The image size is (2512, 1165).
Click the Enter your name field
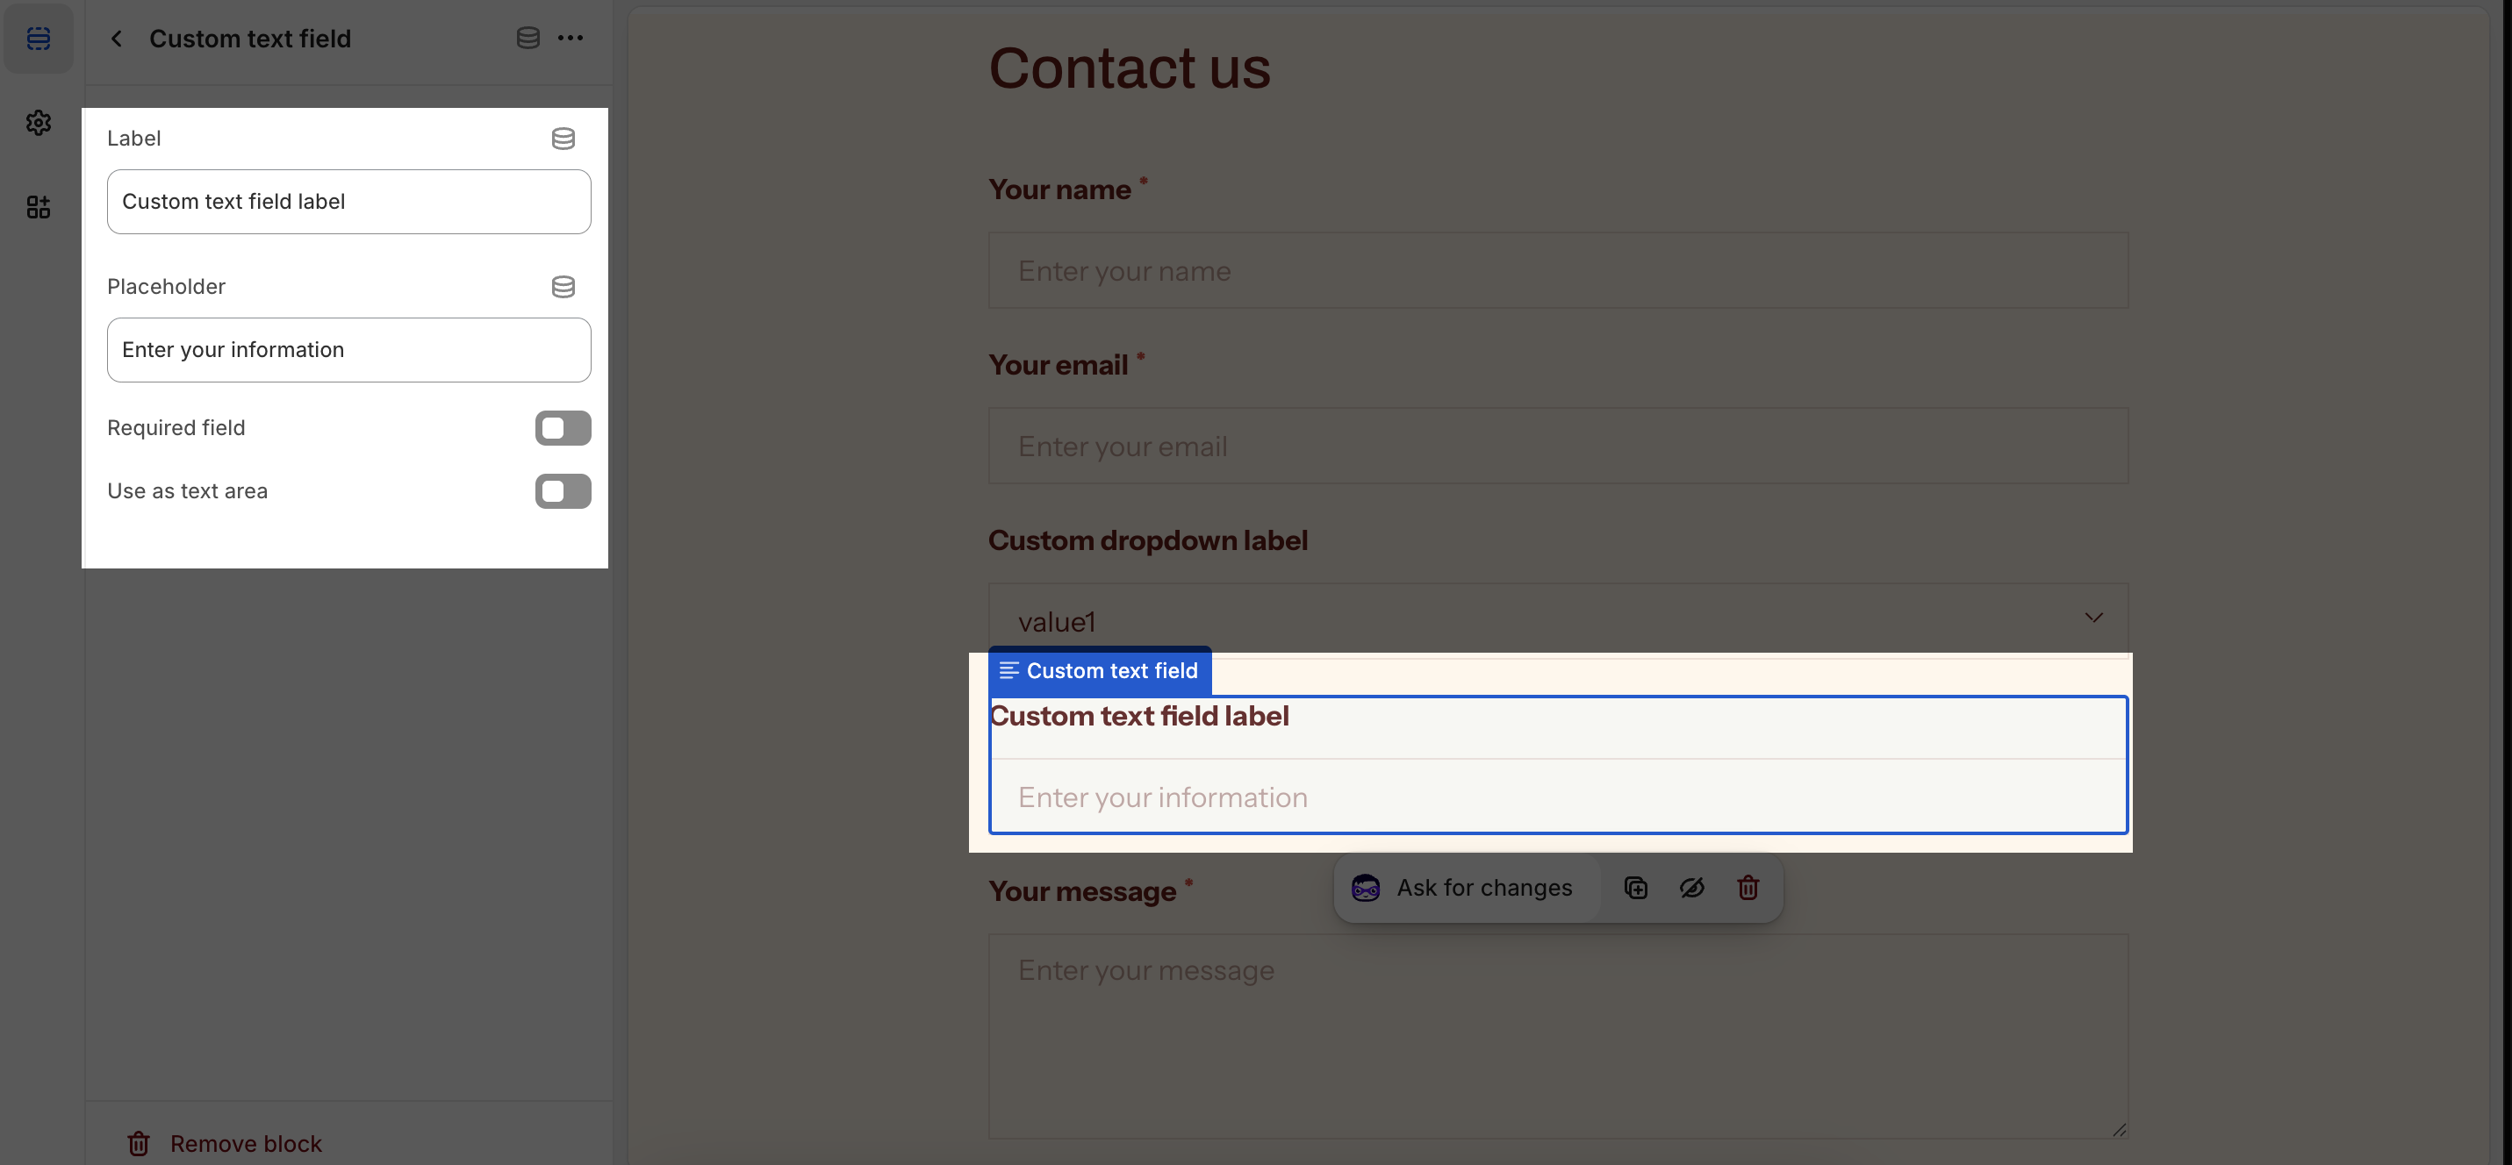pos(1557,271)
